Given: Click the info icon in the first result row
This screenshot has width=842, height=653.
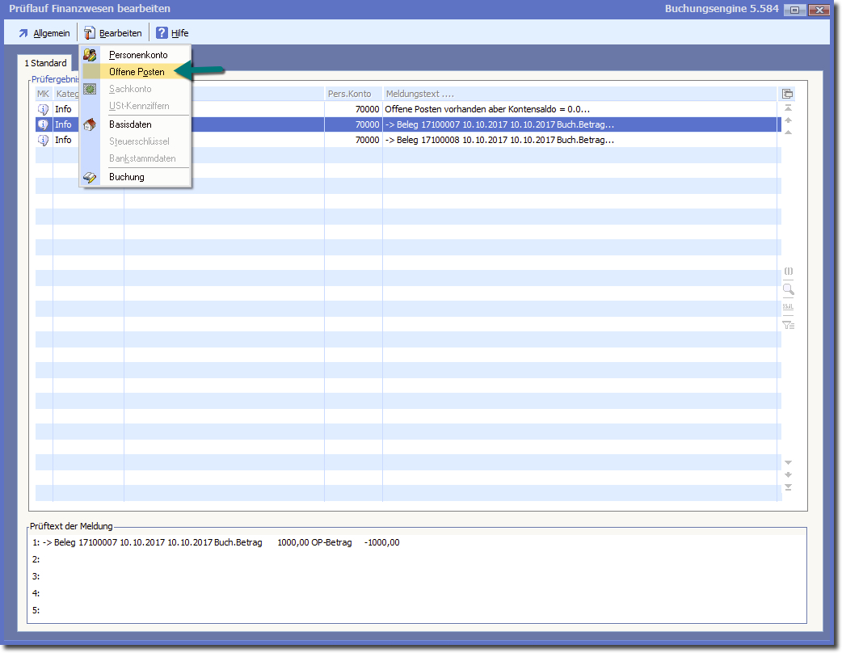Looking at the screenshot, I should coord(44,109).
